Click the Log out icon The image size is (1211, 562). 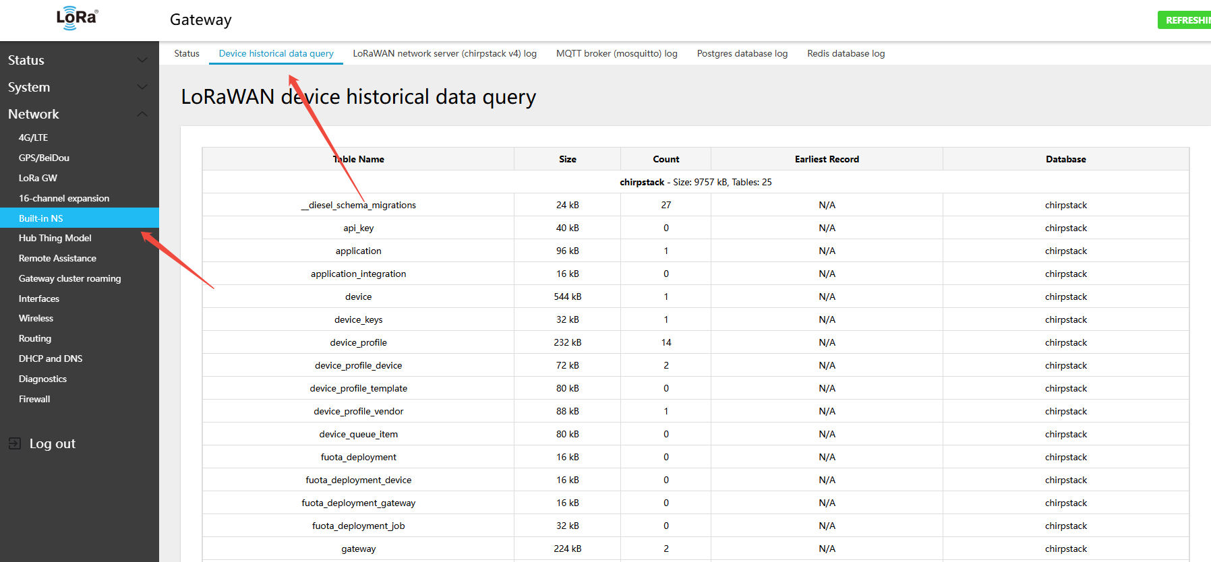coord(15,443)
